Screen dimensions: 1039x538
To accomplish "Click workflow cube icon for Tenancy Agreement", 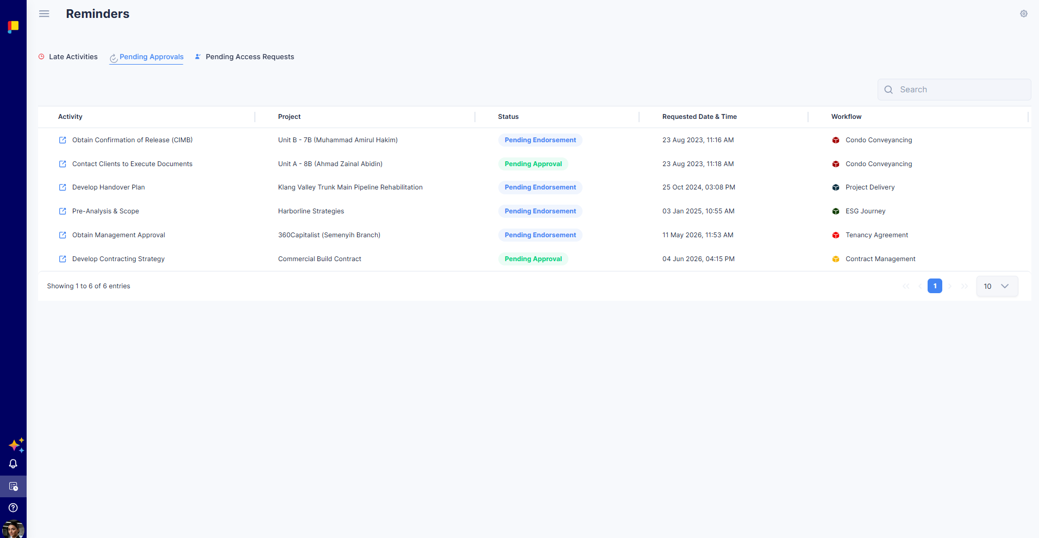I will (x=836, y=235).
